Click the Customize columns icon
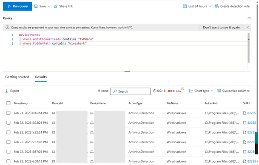Image resolution: width=259 pixels, height=165 pixels. (219, 91)
